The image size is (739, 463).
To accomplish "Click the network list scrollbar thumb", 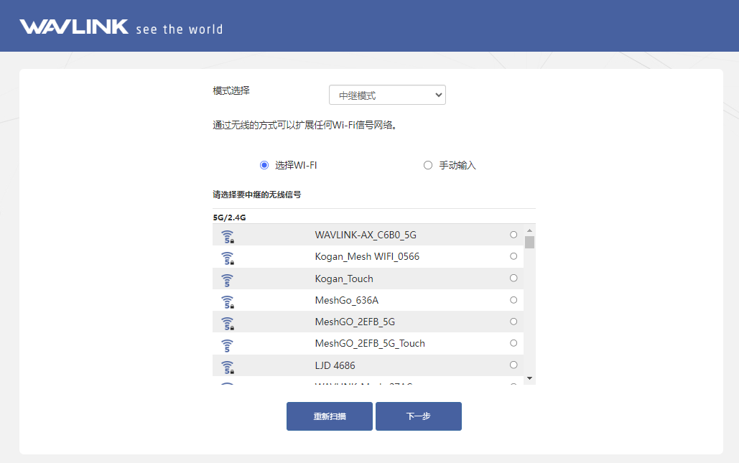I will pos(529,242).
